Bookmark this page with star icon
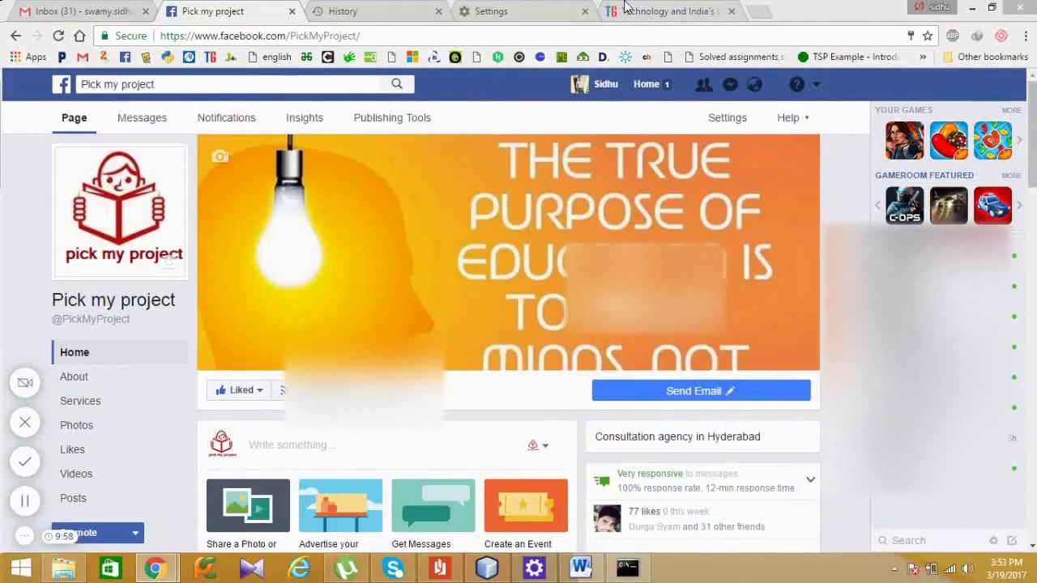 (928, 36)
